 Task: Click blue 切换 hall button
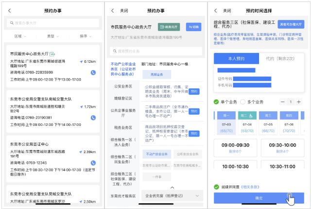(193, 27)
